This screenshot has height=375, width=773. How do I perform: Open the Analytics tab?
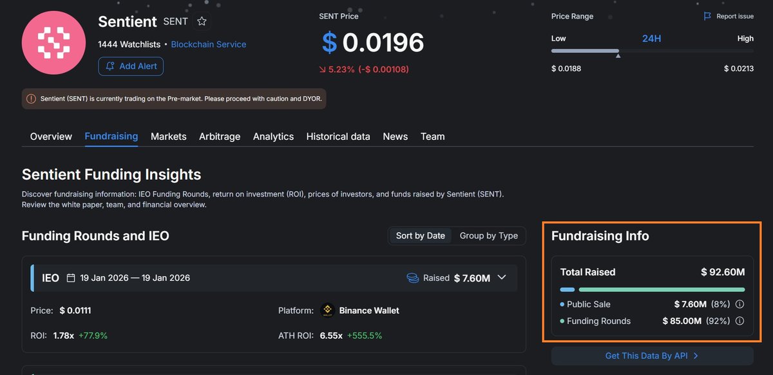pyautogui.click(x=273, y=137)
